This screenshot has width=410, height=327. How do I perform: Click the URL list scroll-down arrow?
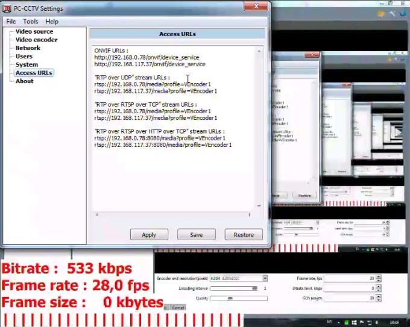pos(259,206)
